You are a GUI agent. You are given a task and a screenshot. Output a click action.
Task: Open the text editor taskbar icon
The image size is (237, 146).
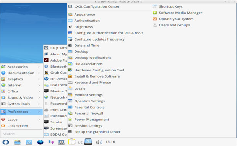(x=29, y=142)
